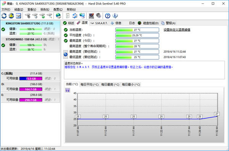Click the 状态最后更新 status bar text
The height and width of the screenshot is (151, 229).
point(28,149)
